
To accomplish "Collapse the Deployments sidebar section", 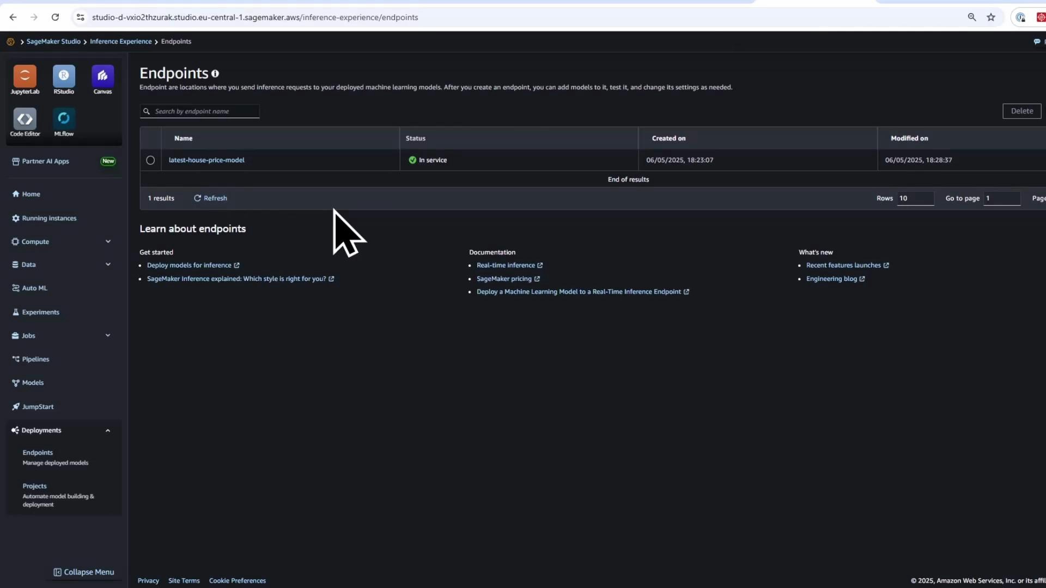I will coord(108,431).
